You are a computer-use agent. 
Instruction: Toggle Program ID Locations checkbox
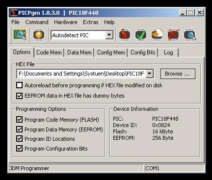click(19, 139)
